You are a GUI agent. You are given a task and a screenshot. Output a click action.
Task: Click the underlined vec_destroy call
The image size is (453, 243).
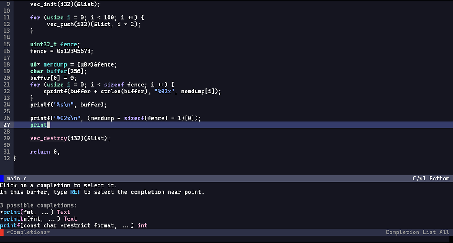[x=48, y=138]
